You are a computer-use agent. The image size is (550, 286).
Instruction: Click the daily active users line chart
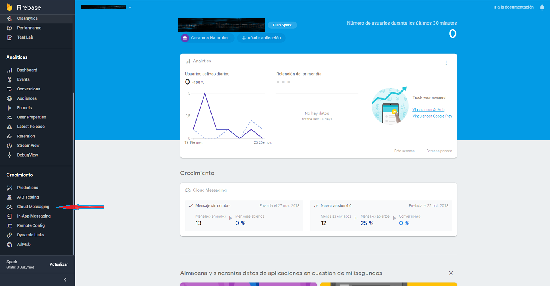click(x=228, y=116)
